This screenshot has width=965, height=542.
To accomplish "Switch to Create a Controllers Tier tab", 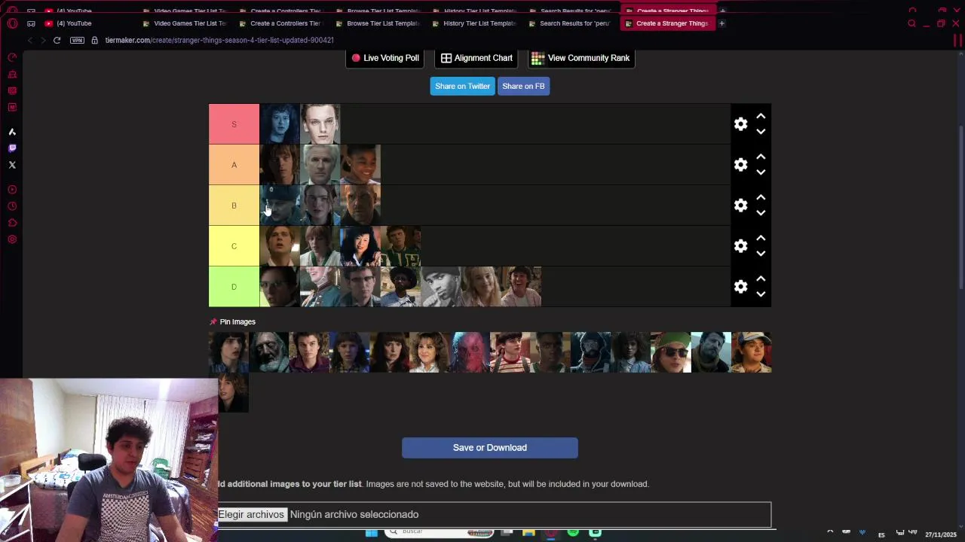I will (x=281, y=23).
